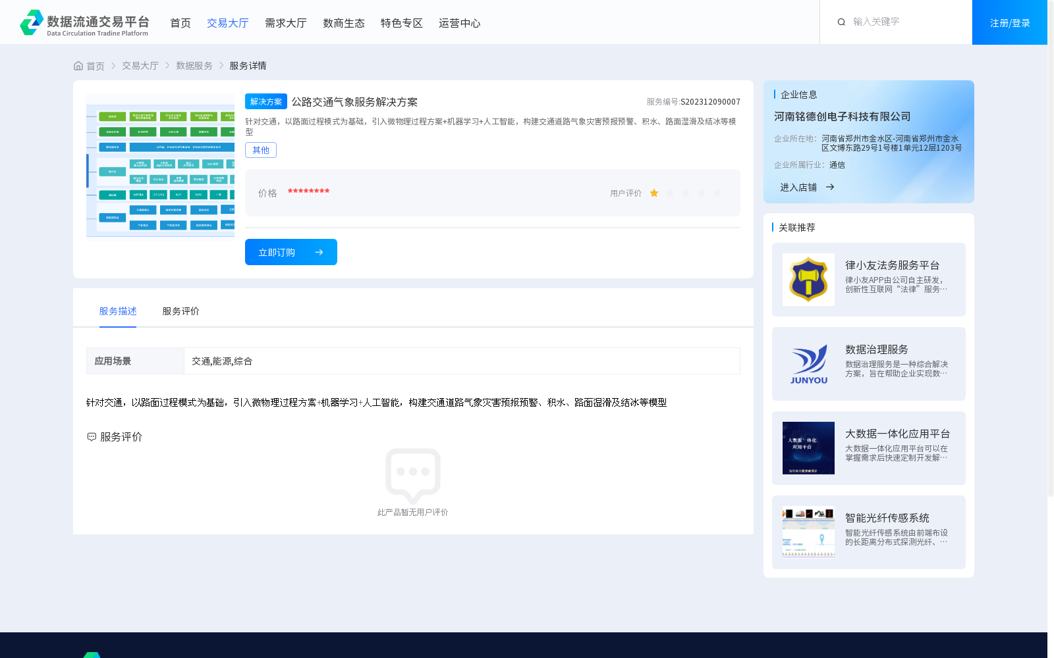Click the platform logo in the header
This screenshot has width=1054, height=658.
84,23
